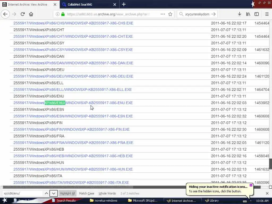
Task: Jump to previous find match
Action: coord(46,193)
